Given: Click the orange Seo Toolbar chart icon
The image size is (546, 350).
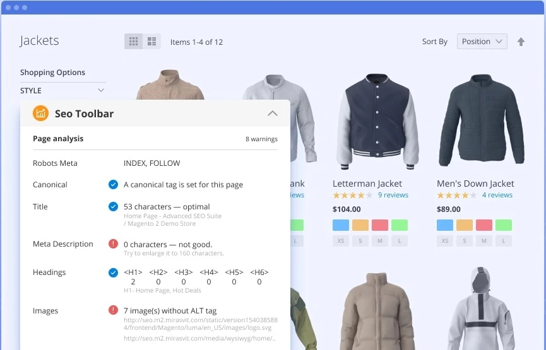Looking at the screenshot, I should point(41,114).
